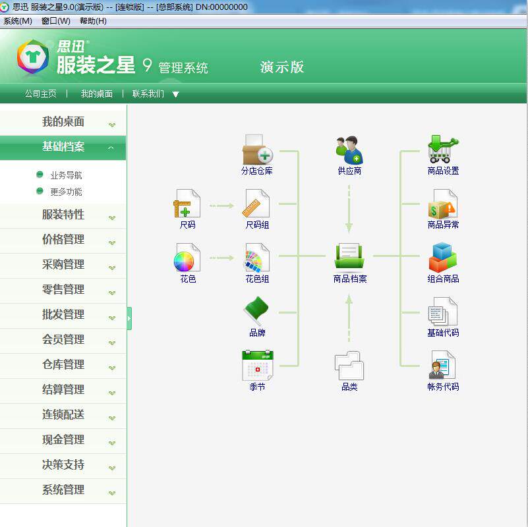
Task: Open the 花色 color wheel icon
Action: tap(187, 258)
